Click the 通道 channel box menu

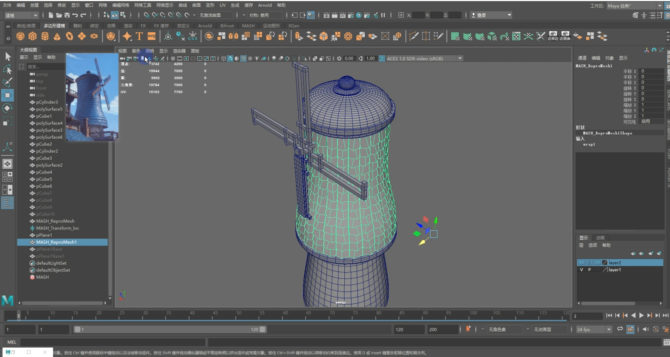pyautogui.click(x=582, y=58)
